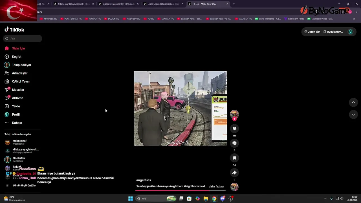
Task: Close the TikTok - Make Your Day tab
Action: [x=227, y=4]
